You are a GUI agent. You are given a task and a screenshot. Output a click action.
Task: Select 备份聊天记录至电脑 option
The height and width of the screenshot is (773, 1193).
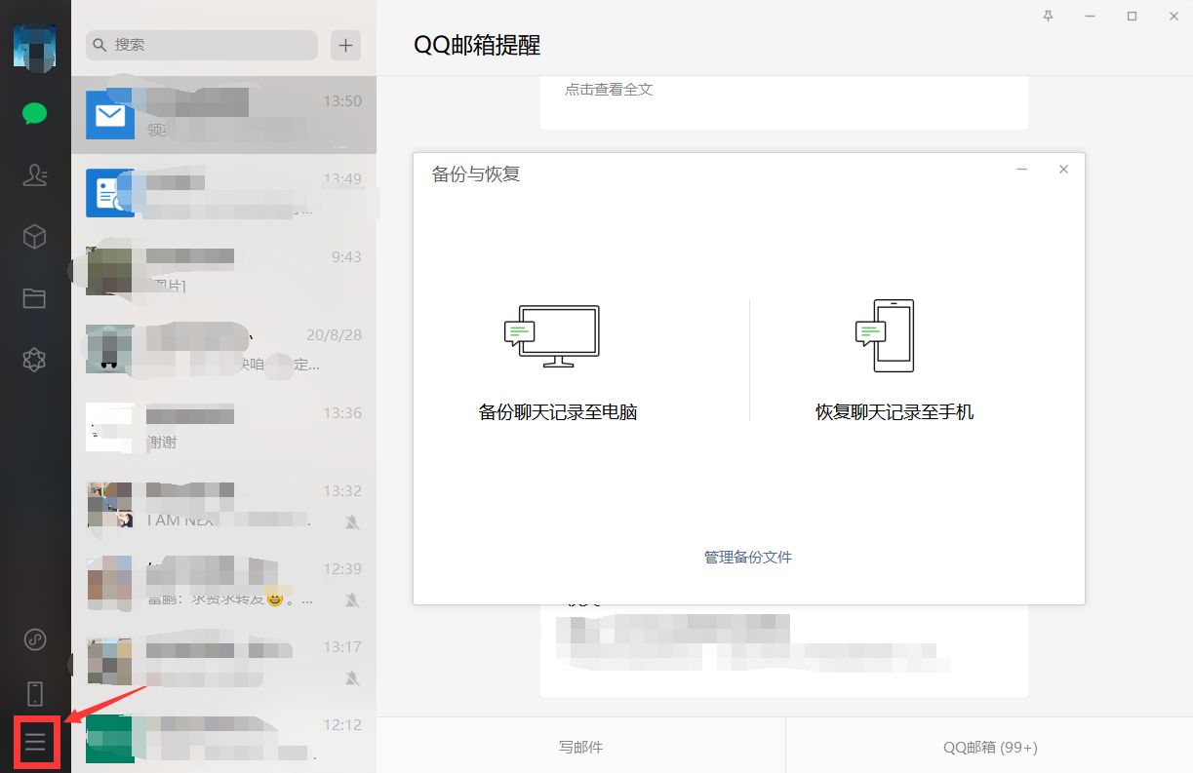[x=557, y=411]
